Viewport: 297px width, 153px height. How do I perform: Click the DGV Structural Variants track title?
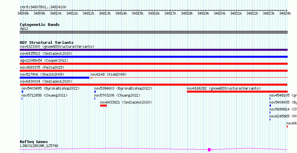(47, 42)
